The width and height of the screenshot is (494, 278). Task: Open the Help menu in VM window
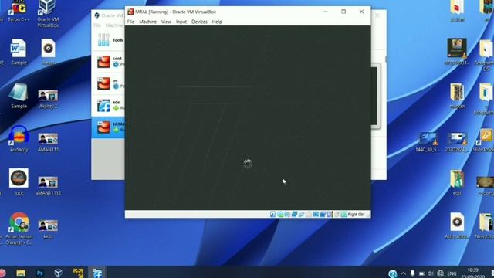click(x=217, y=22)
